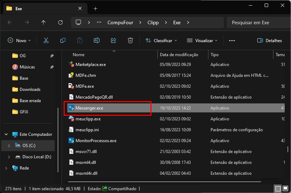Expand the OS (C:) drive tree node
The width and height of the screenshot is (291, 193).
pyautogui.click(x=8, y=146)
